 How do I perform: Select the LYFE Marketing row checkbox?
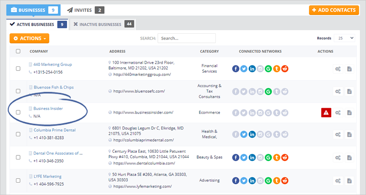tap(18, 180)
